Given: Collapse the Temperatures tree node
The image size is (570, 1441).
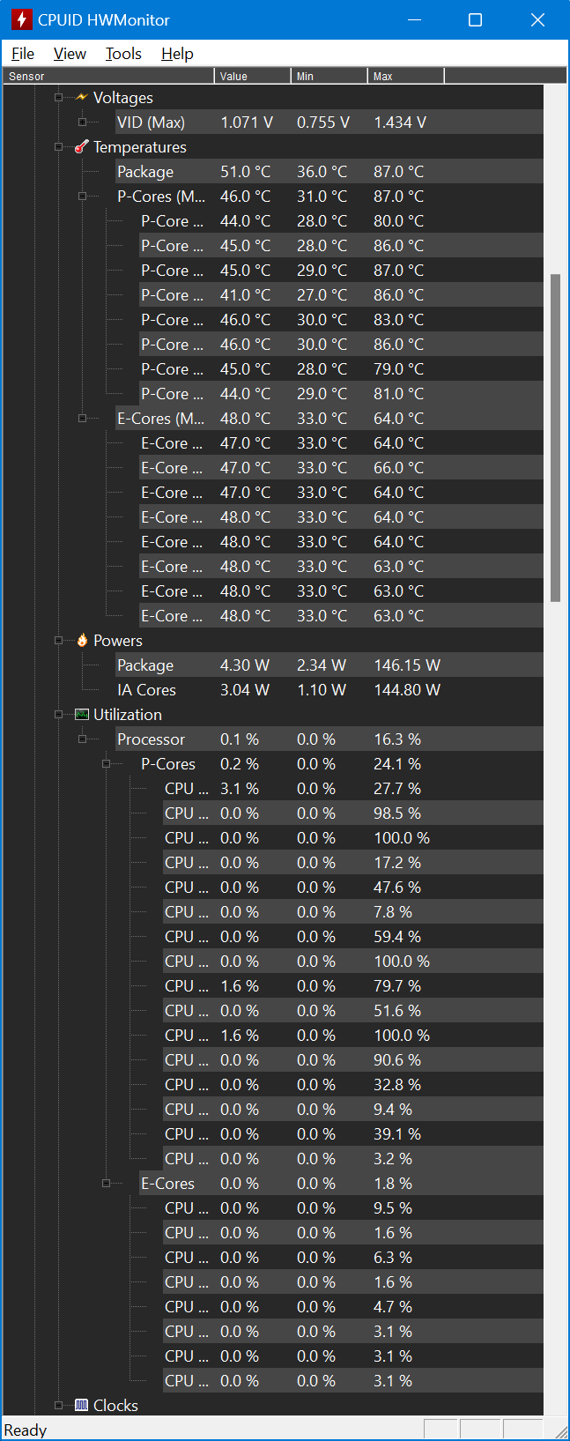Looking at the screenshot, I should pyautogui.click(x=59, y=147).
